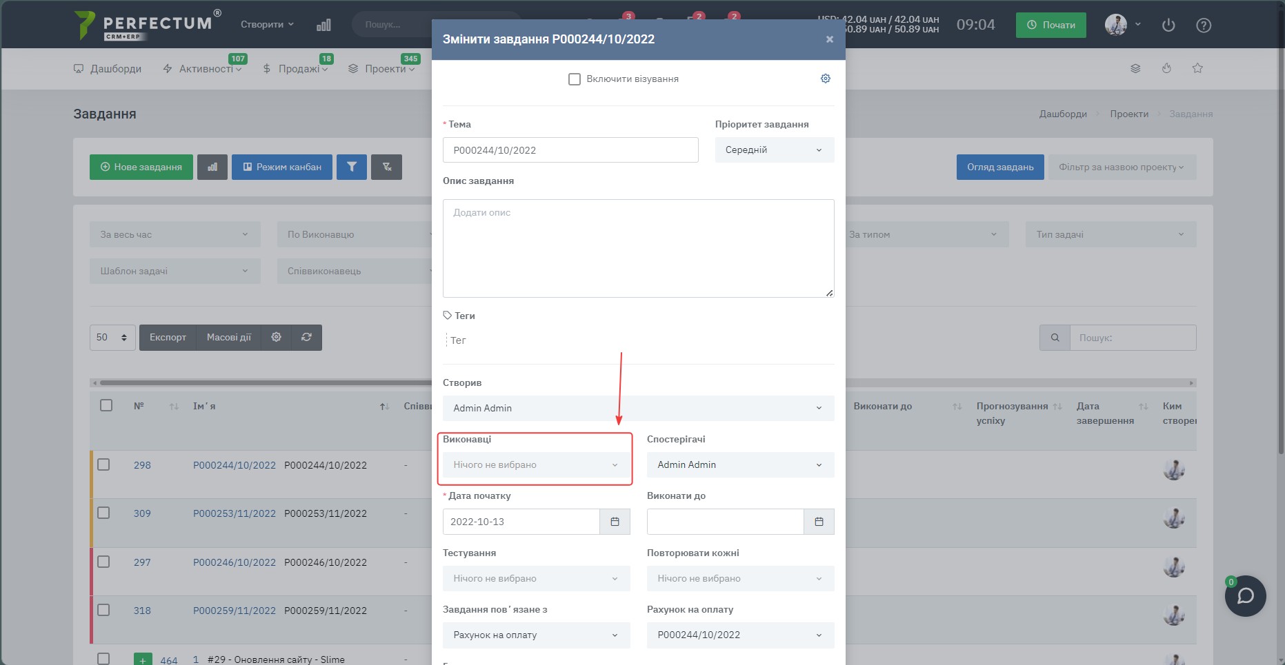Click the table refresh icon
Screen dimensions: 1285x665
point(307,337)
